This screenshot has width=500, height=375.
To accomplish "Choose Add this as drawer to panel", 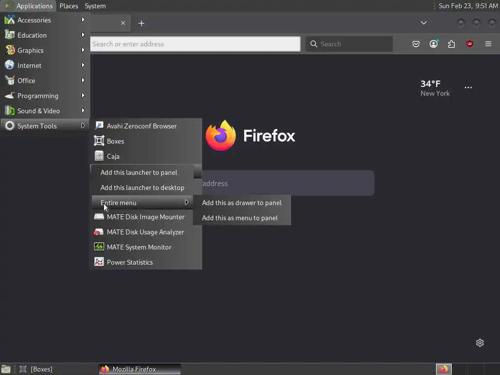I will pyautogui.click(x=242, y=203).
